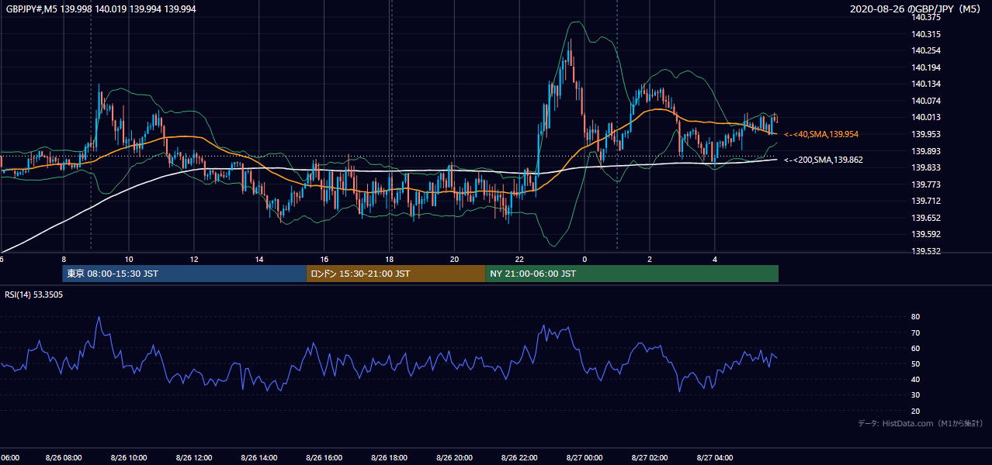Click the bottom time label 8/26 12:00
Viewport: 992px width, 465px height.
[193, 458]
